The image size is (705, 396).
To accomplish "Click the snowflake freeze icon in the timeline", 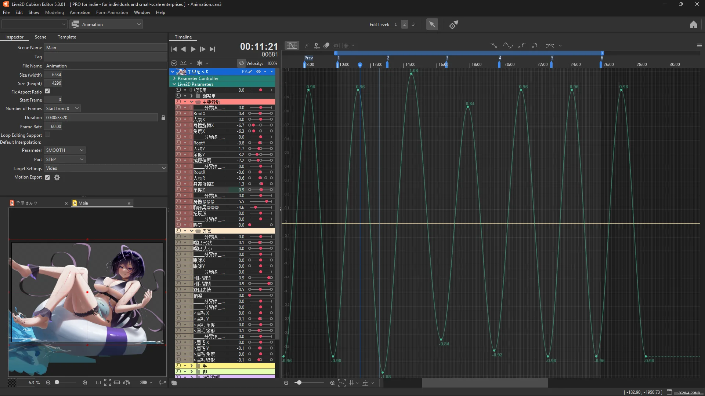I will (200, 63).
